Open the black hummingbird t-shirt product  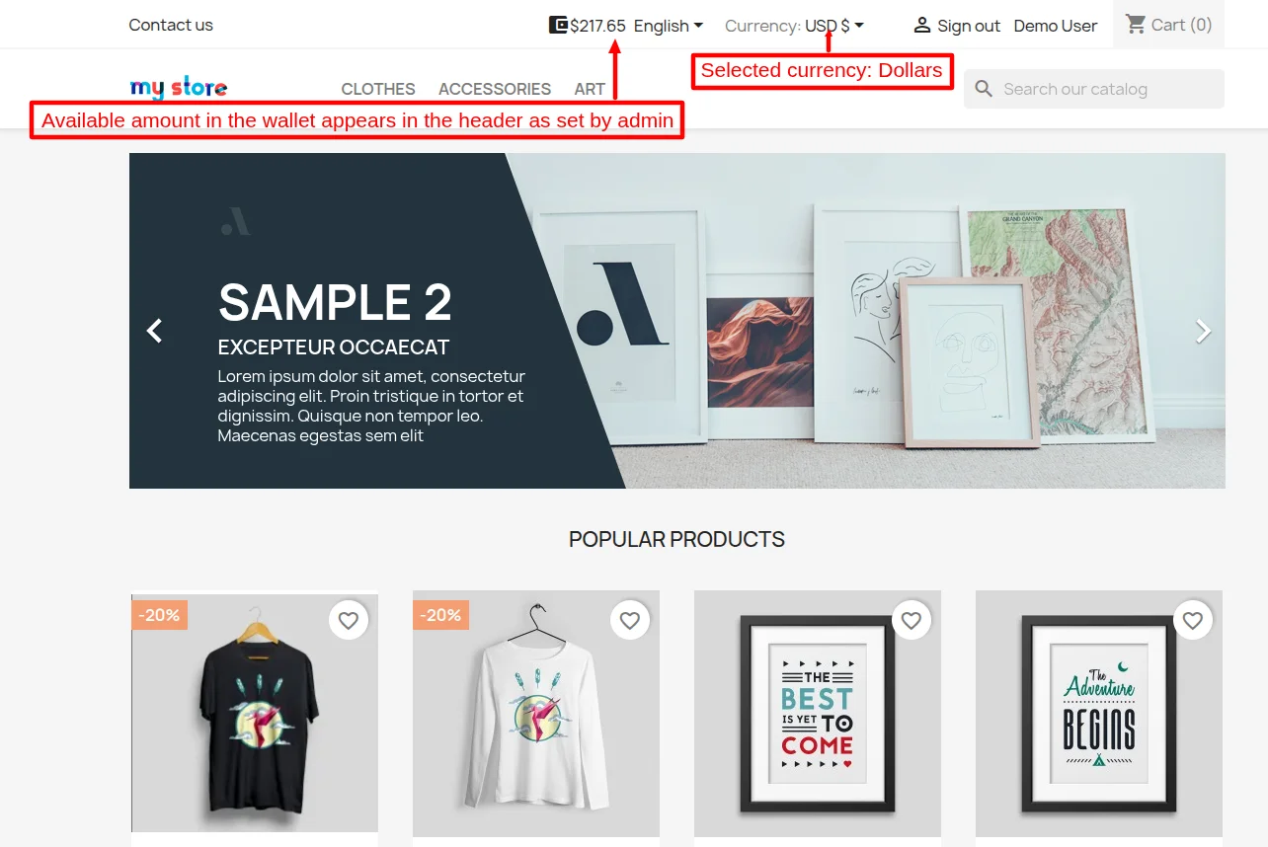click(255, 713)
